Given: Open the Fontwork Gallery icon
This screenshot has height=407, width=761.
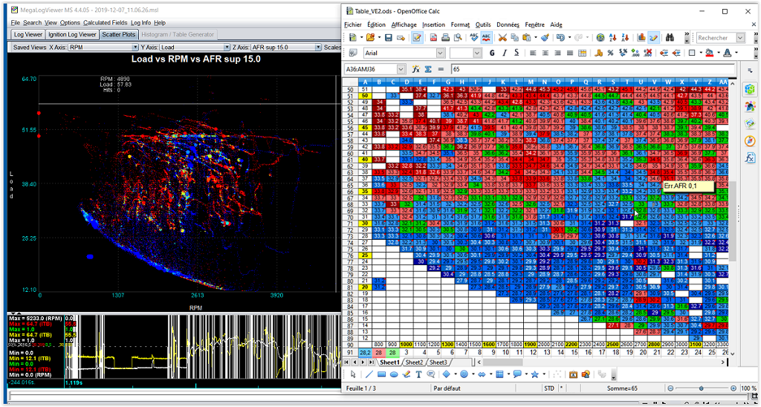Looking at the screenshot, I should [x=573, y=374].
